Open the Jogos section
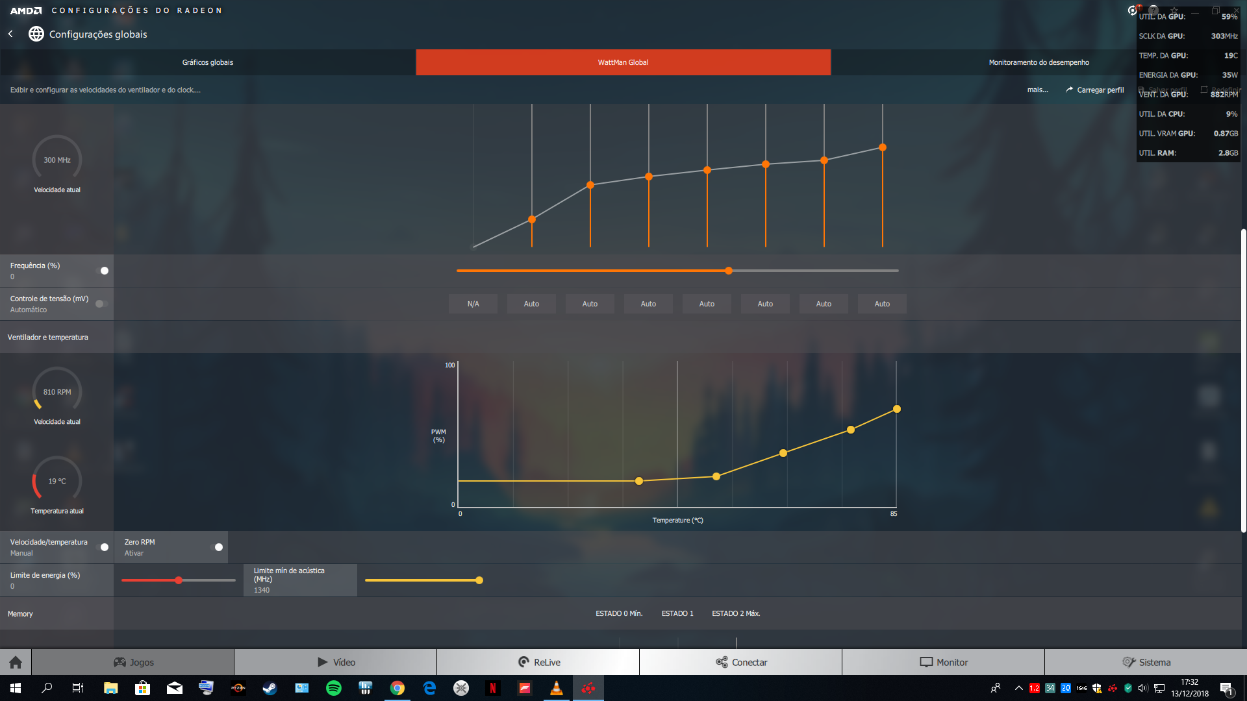The width and height of the screenshot is (1247, 701). point(133,662)
